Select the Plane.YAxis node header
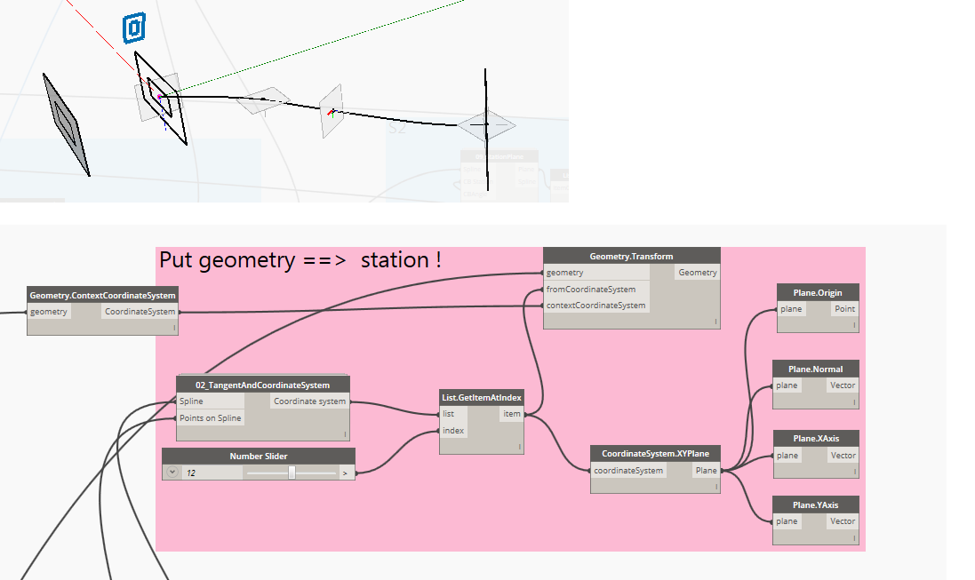Screen dimensions: 975x580 point(816,505)
